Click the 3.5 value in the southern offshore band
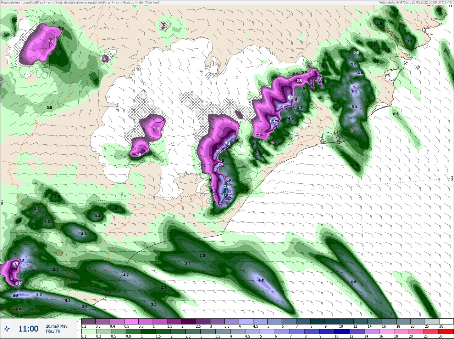454x339 pixels. pos(154,304)
